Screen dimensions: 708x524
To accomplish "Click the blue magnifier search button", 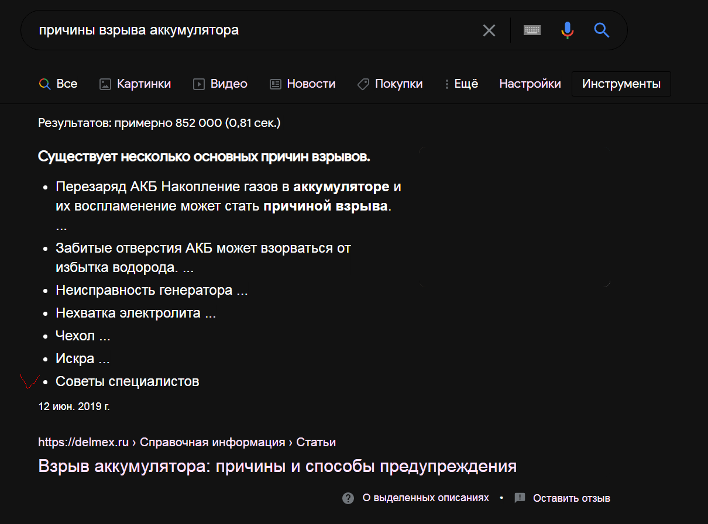I will tap(602, 30).
